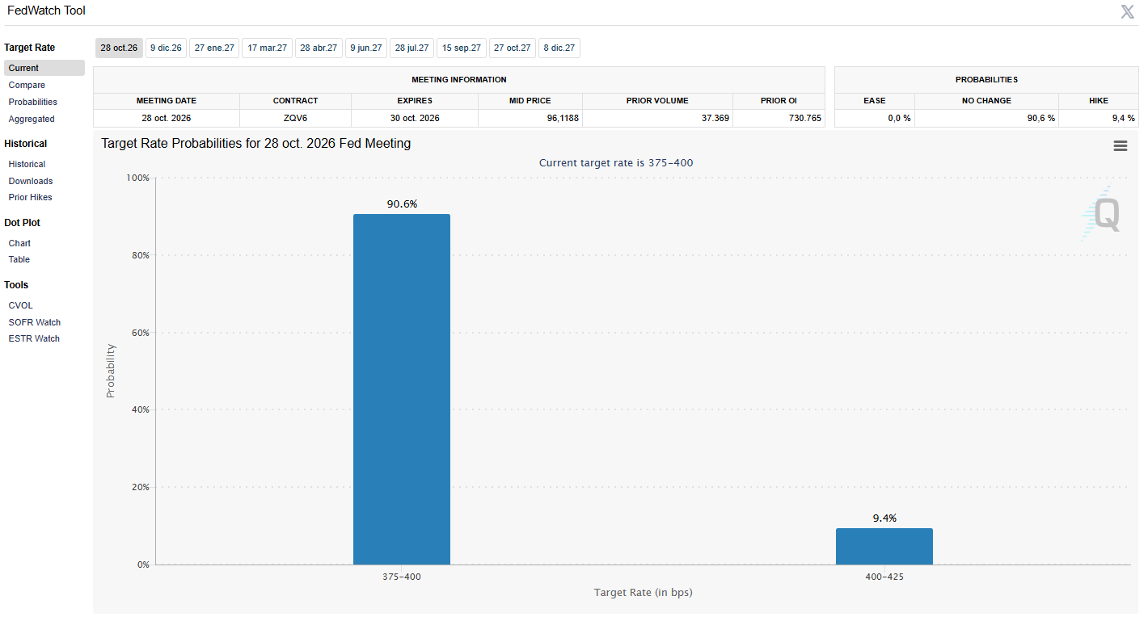The width and height of the screenshot is (1148, 617).
Task: Open the SOFR Watch tool
Action: [x=35, y=322]
